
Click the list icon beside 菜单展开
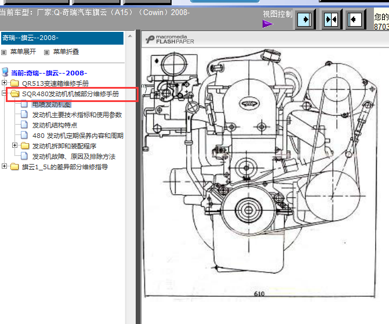[x=3, y=52]
